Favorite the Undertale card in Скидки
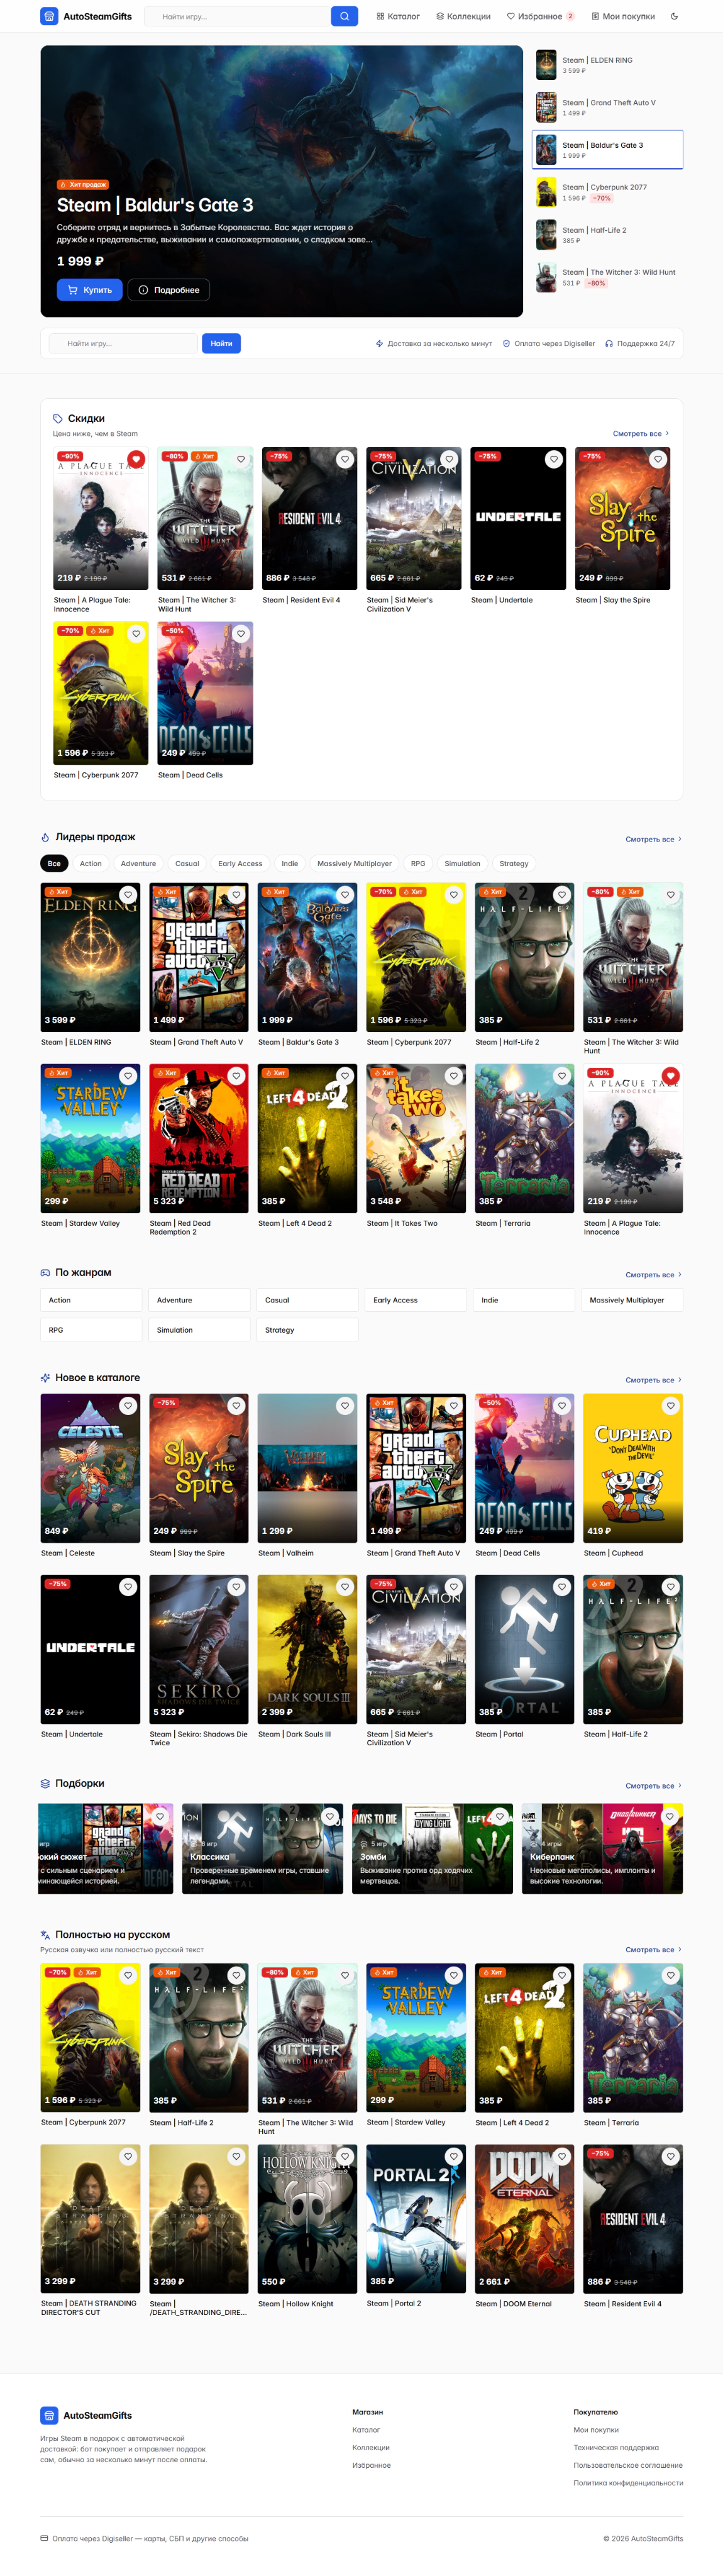 [x=554, y=459]
